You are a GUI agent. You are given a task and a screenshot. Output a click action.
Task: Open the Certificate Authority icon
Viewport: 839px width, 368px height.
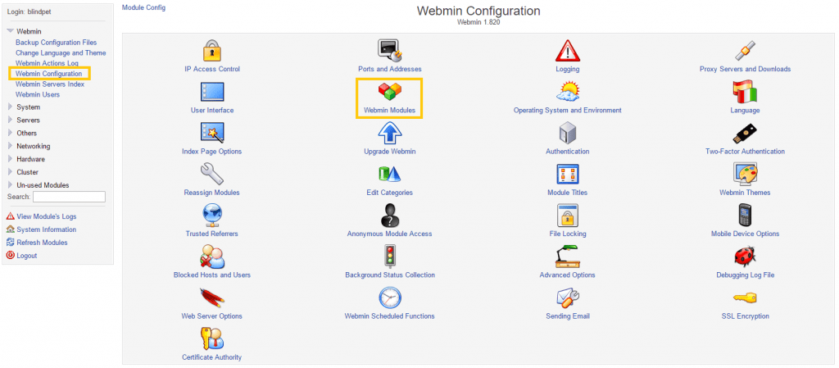(x=212, y=339)
